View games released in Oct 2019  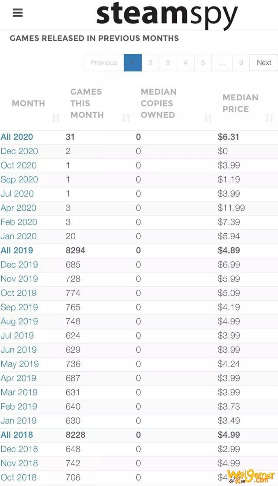[x=19, y=293]
